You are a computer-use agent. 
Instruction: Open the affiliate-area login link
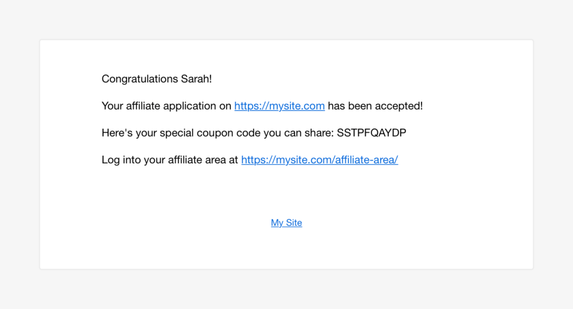[319, 160]
